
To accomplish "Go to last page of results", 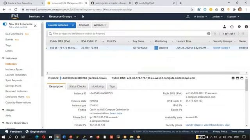I will coord(243,34).
